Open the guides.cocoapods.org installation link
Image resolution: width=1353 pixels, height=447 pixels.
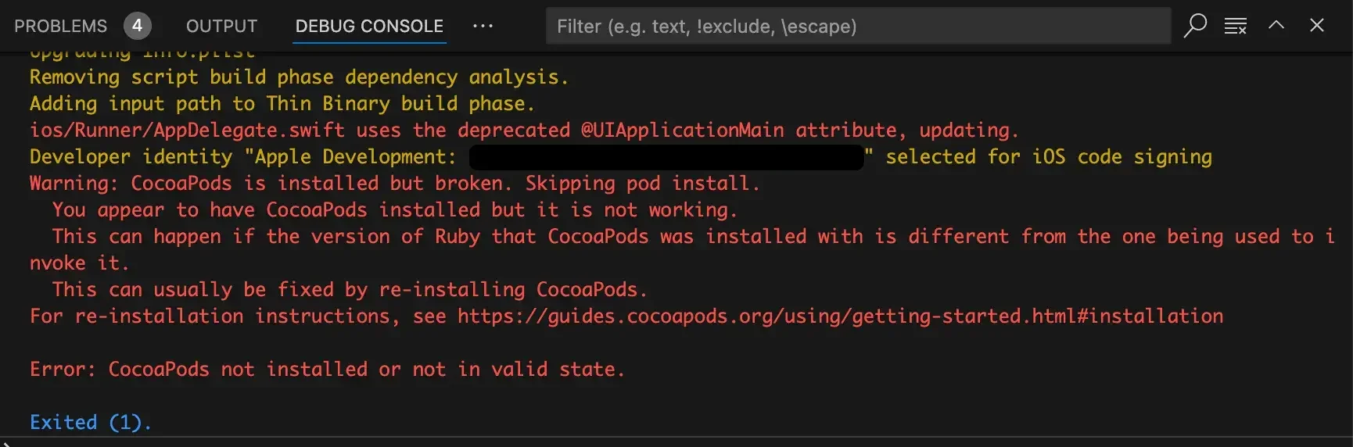(840, 316)
